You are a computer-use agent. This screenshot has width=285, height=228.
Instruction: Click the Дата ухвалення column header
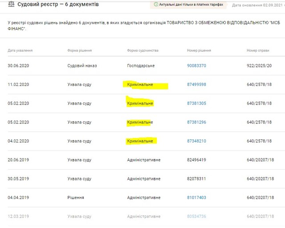(20, 50)
